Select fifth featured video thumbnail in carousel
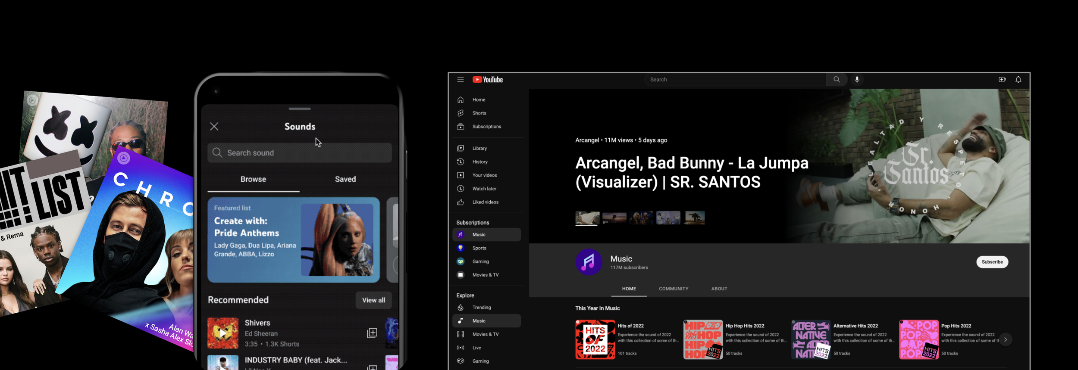Viewport: 1078px width, 370px height. [x=695, y=218]
